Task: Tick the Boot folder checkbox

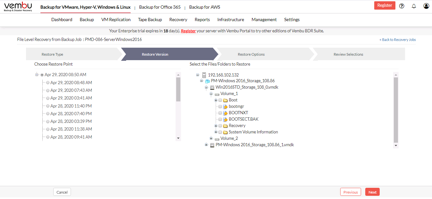Action: point(220,100)
